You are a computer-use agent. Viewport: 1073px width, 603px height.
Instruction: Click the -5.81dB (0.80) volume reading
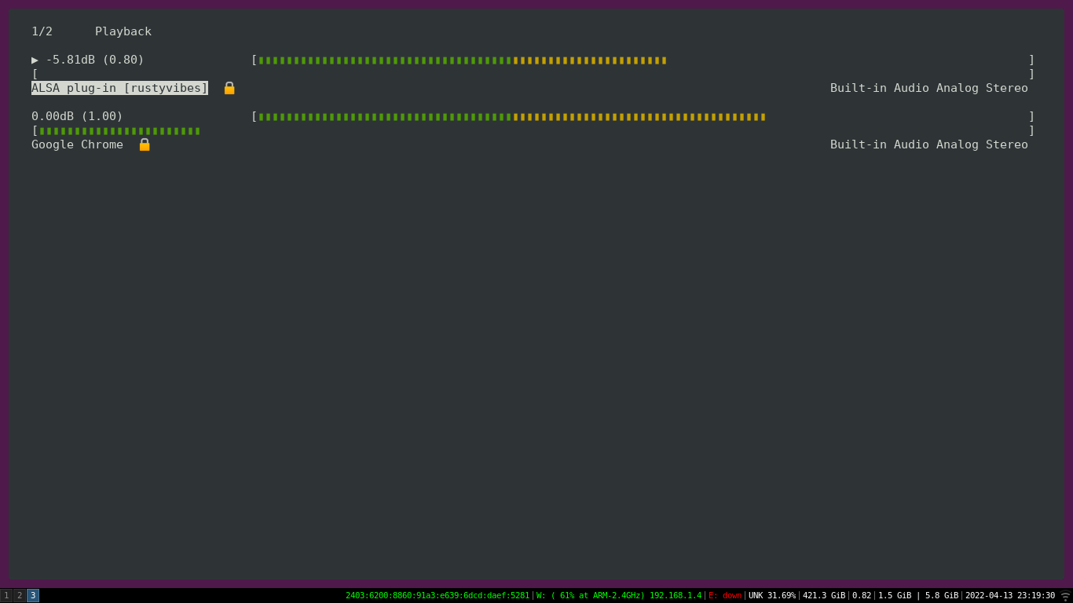(x=95, y=60)
